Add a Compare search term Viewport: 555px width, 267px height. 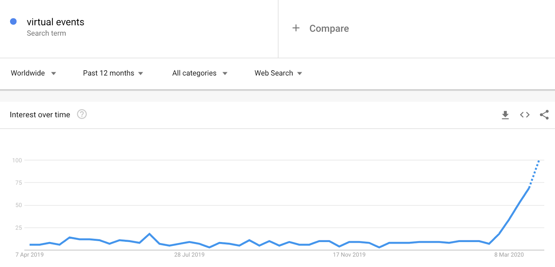pos(329,28)
